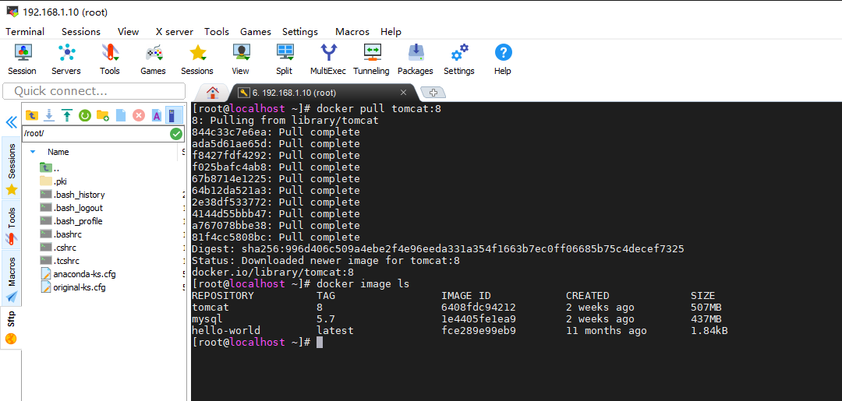Select the .bash_profile file
The width and height of the screenshot is (842, 401).
(x=71, y=221)
